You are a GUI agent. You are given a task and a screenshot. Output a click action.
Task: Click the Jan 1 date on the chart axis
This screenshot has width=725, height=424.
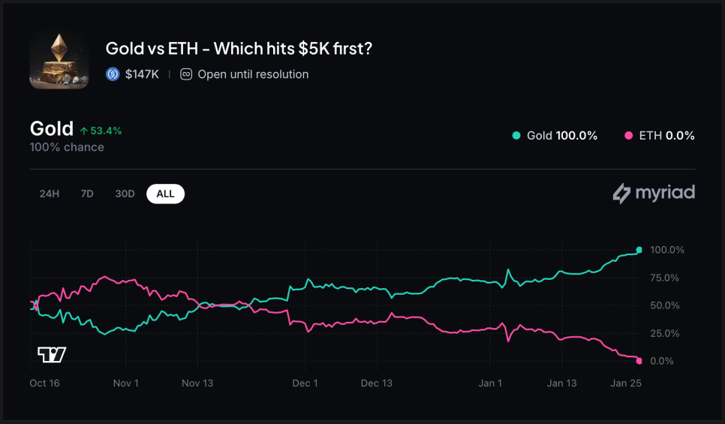[490, 383]
